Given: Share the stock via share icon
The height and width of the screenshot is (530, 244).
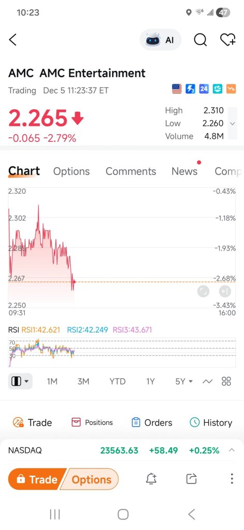Looking at the screenshot, I should point(191,479).
